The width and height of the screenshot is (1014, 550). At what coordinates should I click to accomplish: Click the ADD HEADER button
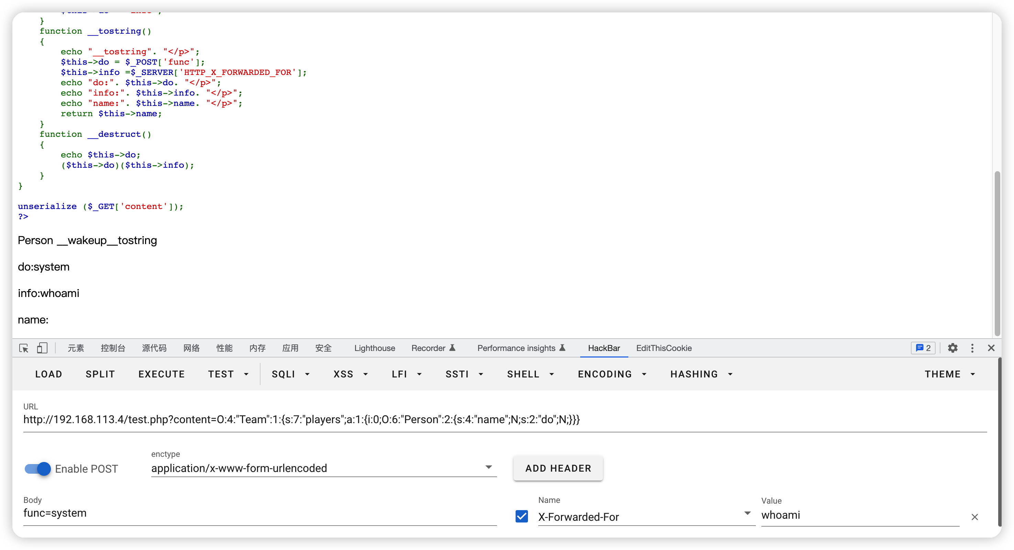tap(558, 468)
